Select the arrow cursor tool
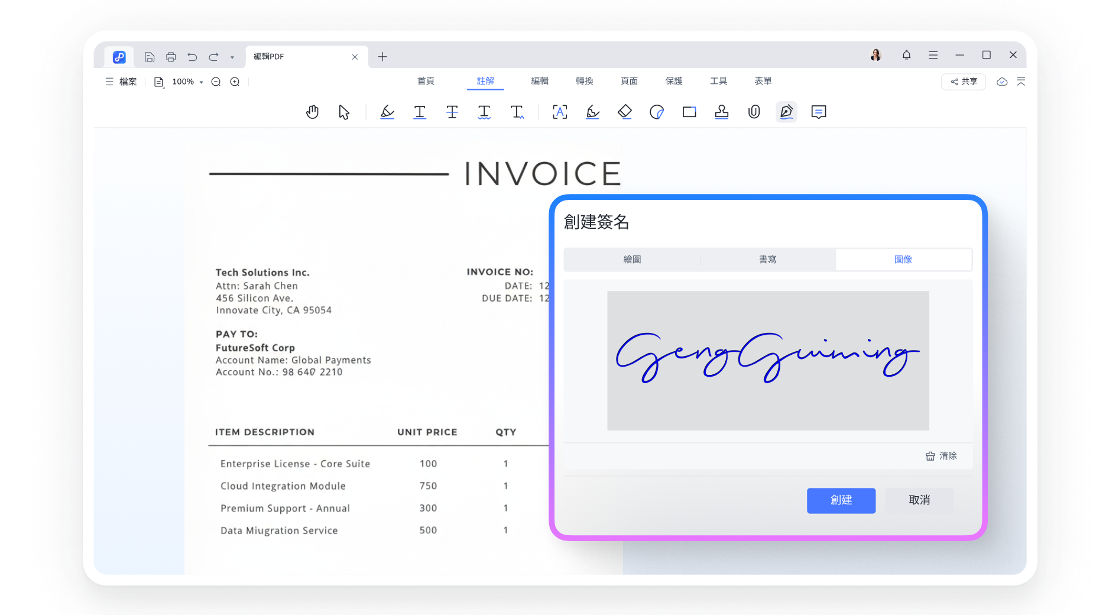The height and width of the screenshot is (615, 1109). [x=344, y=112]
